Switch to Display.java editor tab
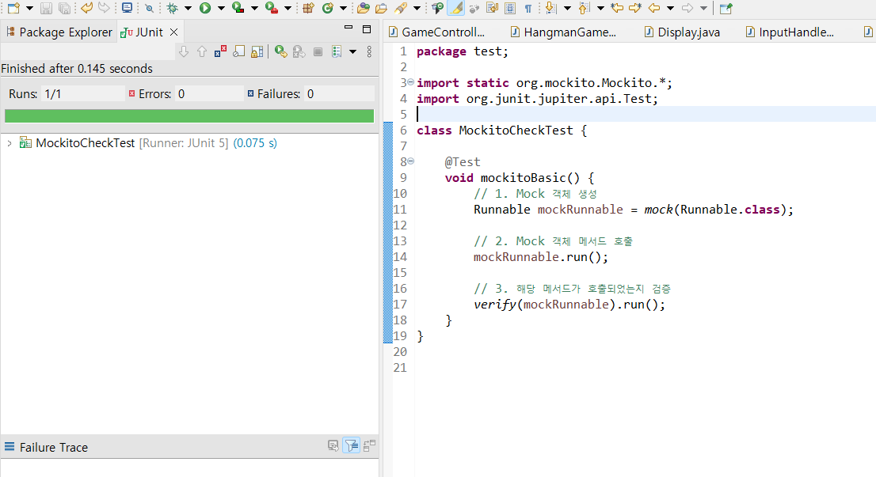 (682, 32)
